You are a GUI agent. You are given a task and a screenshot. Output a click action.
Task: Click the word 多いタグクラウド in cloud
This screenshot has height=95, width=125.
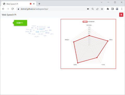point(41,27)
